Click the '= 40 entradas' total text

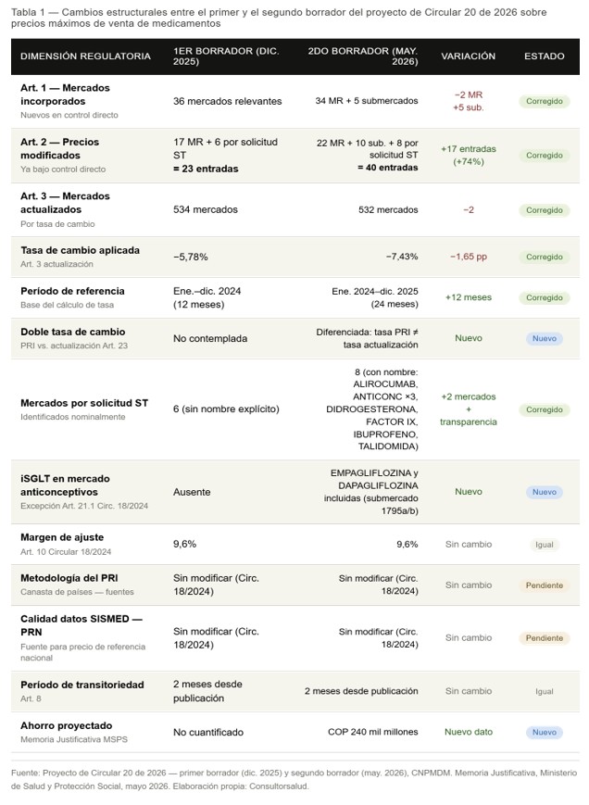388,168
